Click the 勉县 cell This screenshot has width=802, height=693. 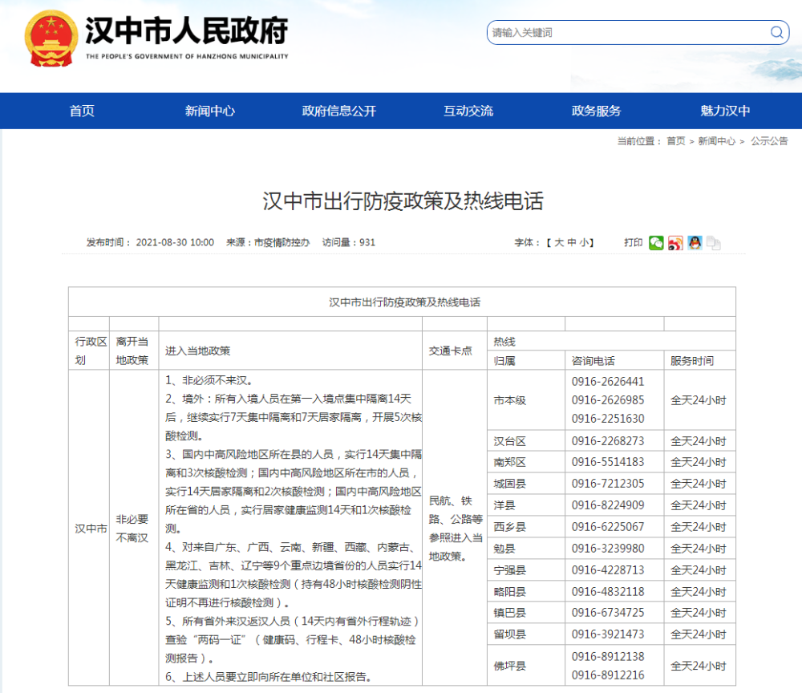526,549
